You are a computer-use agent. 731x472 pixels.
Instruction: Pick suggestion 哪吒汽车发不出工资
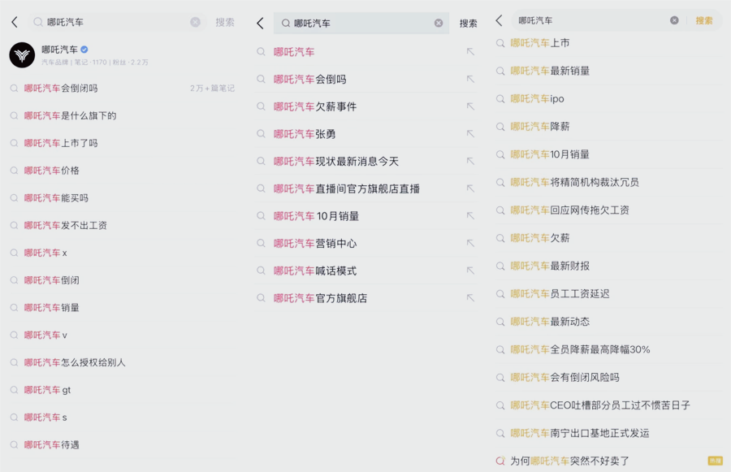pyautogui.click(x=66, y=226)
